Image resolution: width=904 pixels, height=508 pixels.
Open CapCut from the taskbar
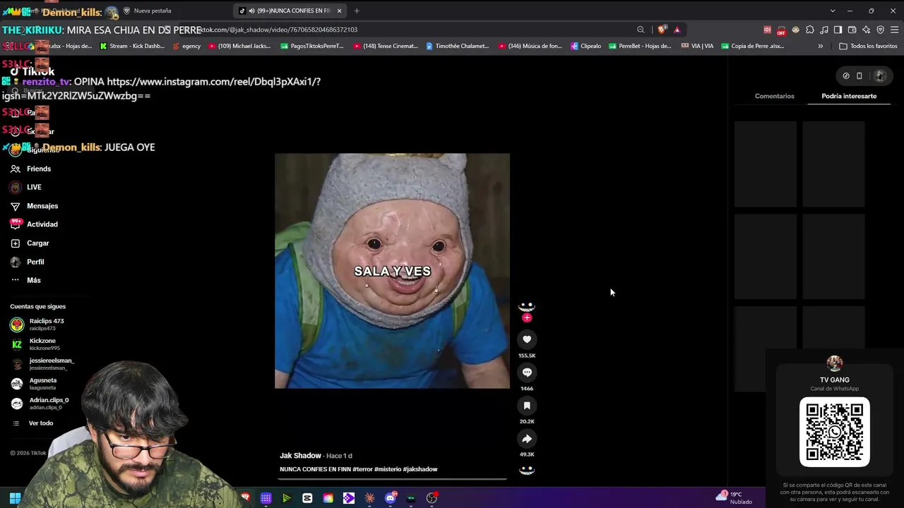tap(307, 498)
